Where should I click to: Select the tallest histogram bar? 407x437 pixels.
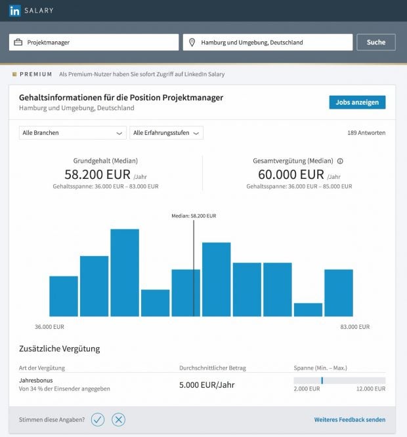coord(125,273)
